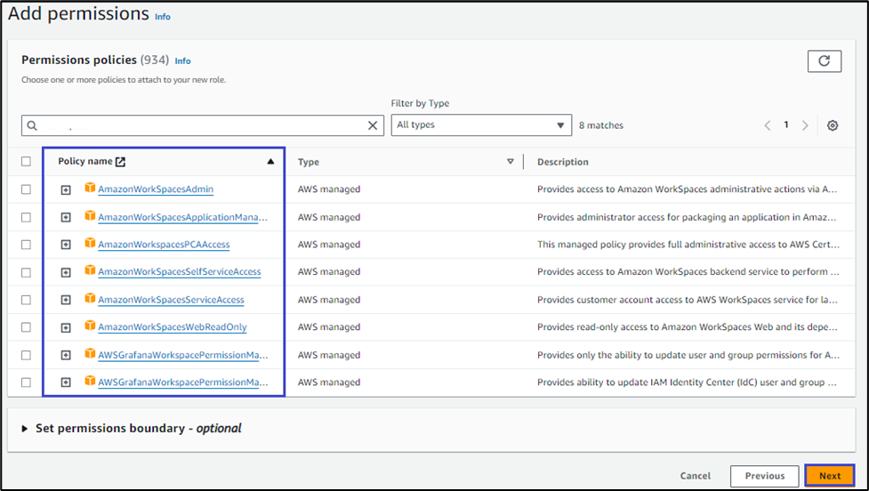
Task: Clear the search box with X icon
Action: pos(374,125)
